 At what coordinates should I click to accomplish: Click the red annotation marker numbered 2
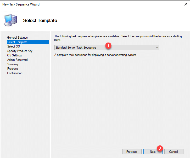coord(160,148)
